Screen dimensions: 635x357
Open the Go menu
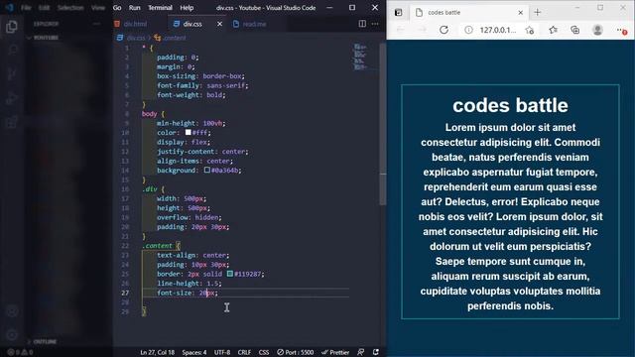(x=117, y=8)
